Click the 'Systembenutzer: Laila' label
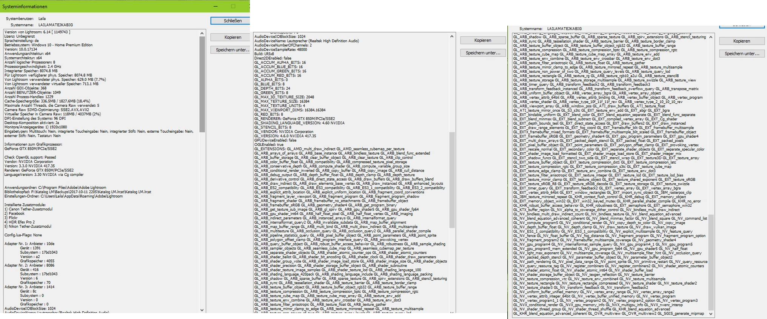The width and height of the screenshot is (767, 319). point(26,18)
